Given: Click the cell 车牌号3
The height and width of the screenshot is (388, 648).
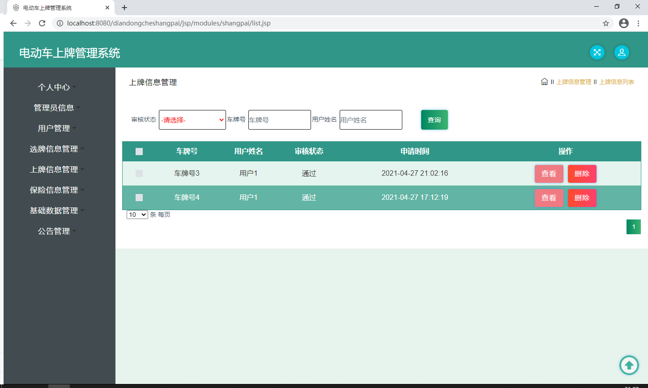Looking at the screenshot, I should (187, 173).
